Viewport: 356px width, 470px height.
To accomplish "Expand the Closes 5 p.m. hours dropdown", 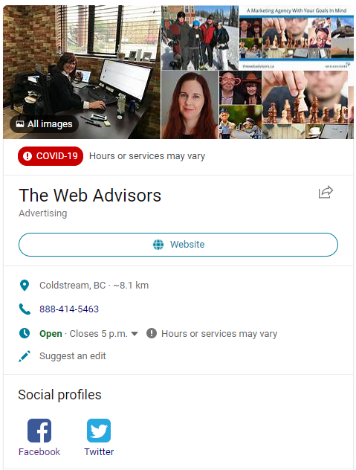I will click(x=135, y=334).
